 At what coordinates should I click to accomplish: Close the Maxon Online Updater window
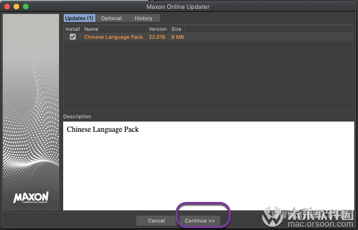click(x=7, y=7)
